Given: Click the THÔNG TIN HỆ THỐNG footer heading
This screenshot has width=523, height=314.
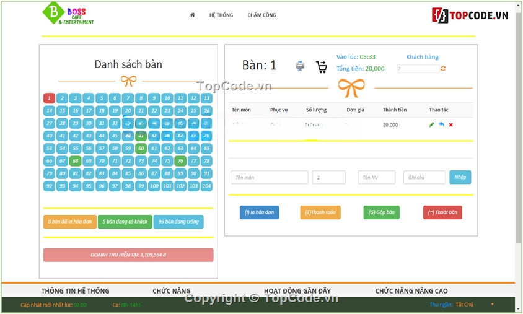Looking at the screenshot, I should [76, 291].
